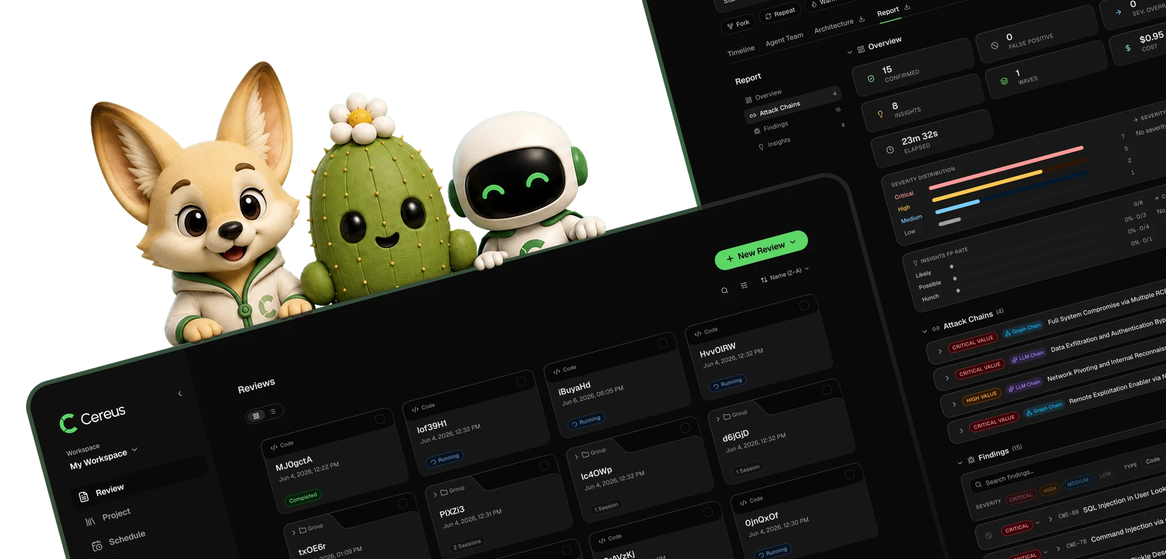Click the code icon on the HvvOlRW card

pos(698,333)
